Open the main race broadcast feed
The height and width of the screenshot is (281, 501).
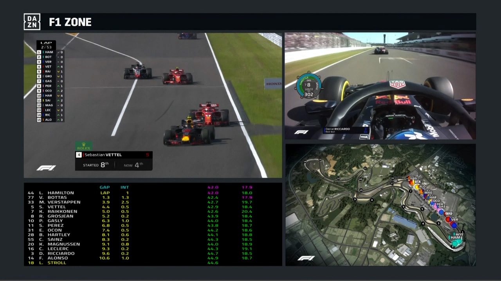pyautogui.click(x=153, y=105)
